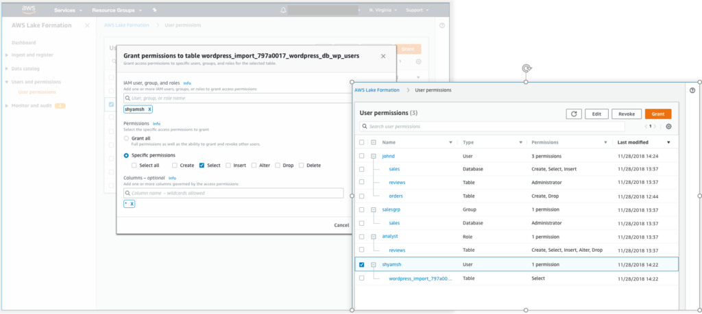Open the notifications bell icon
This screenshot has height=314, width=702.
click(x=283, y=10)
